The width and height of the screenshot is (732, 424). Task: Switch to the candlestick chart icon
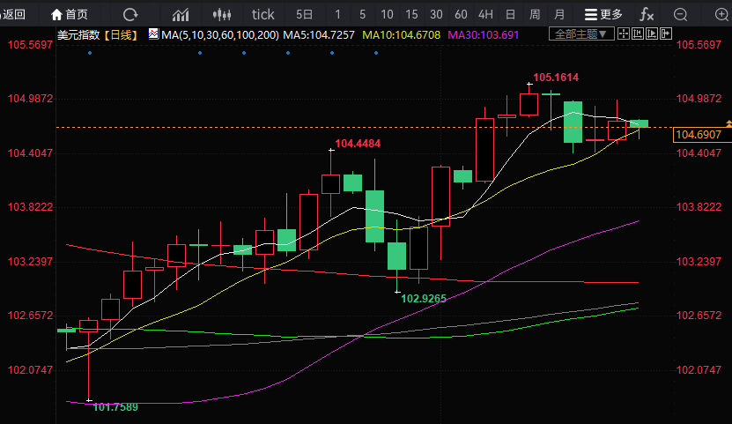pyautogui.click(x=224, y=14)
